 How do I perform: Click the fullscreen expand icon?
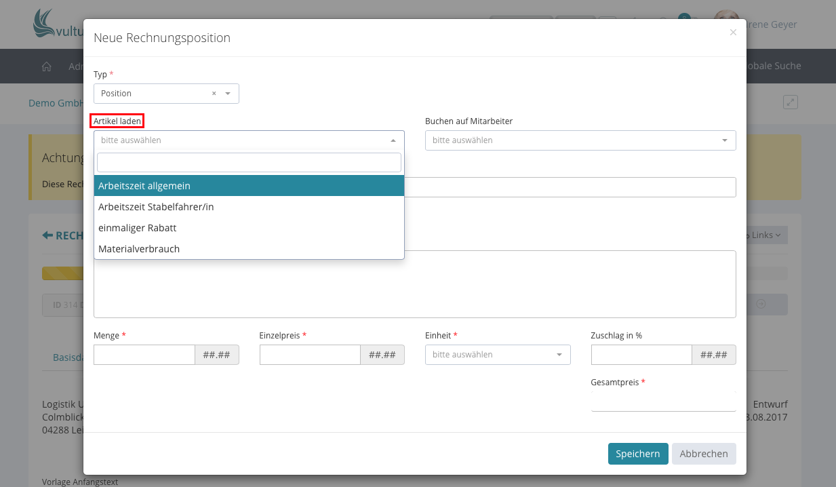(x=790, y=102)
